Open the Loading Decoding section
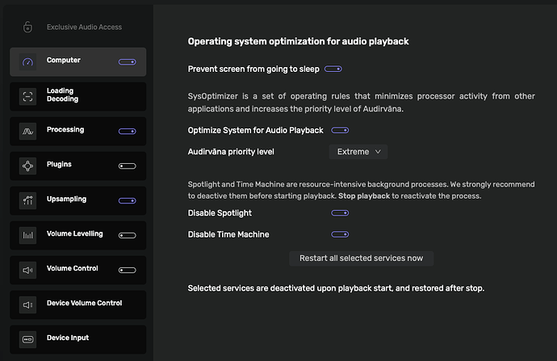 [78, 97]
